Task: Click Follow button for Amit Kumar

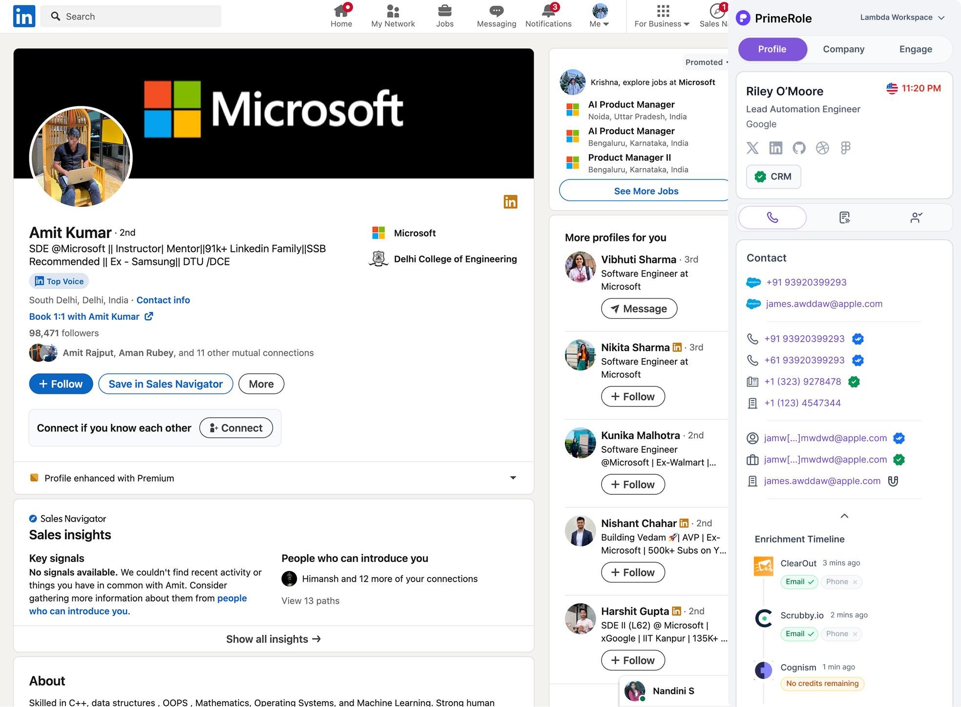Action: point(61,384)
